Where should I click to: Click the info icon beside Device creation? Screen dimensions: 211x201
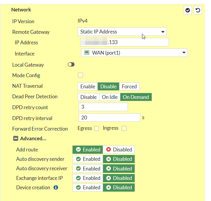[x=56, y=188]
